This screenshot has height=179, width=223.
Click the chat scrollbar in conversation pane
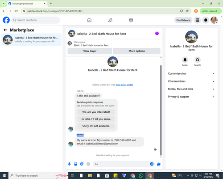[x=161, y=111]
